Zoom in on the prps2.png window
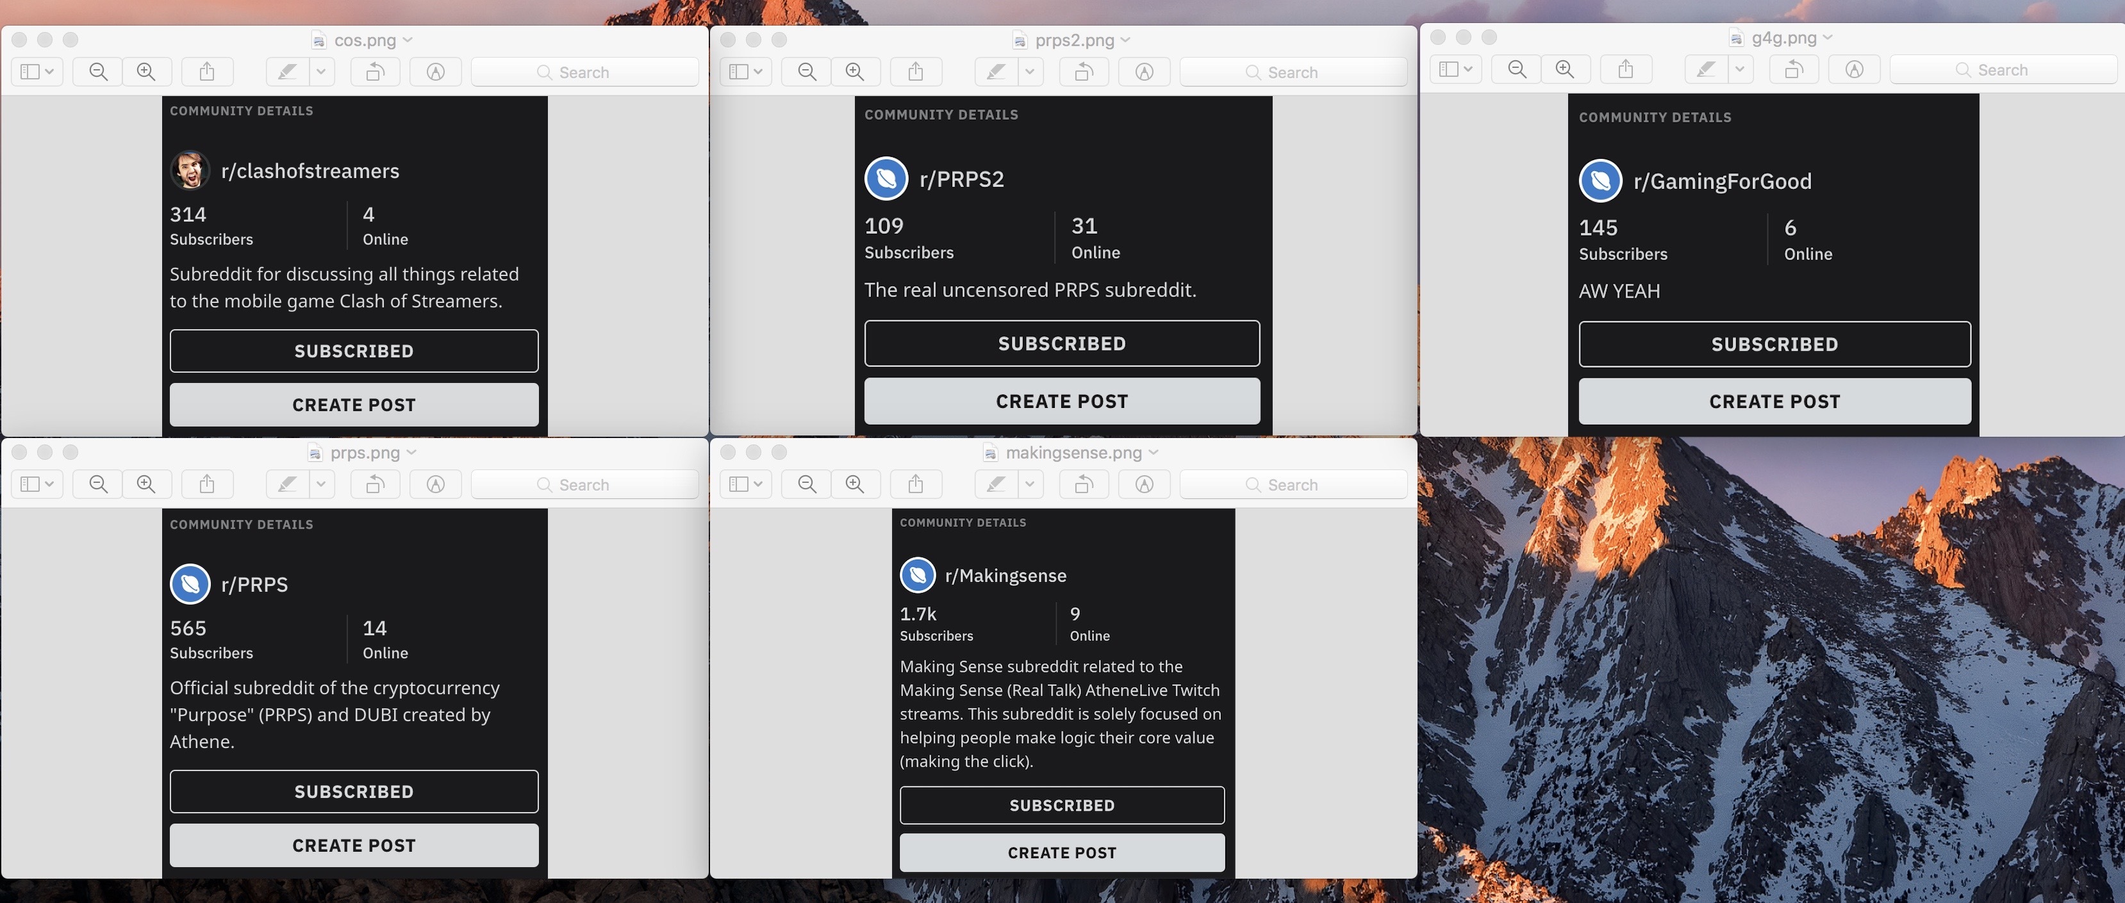 [x=855, y=72]
